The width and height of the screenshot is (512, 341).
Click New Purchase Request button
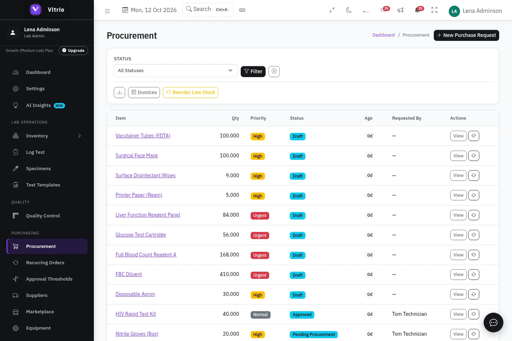pyautogui.click(x=466, y=35)
